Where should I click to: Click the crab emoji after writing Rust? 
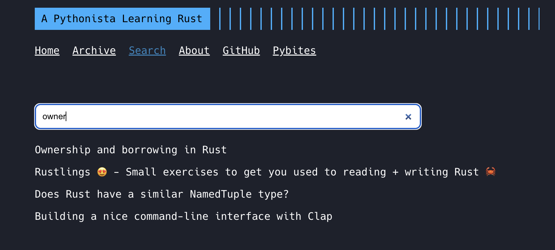coord(491,172)
